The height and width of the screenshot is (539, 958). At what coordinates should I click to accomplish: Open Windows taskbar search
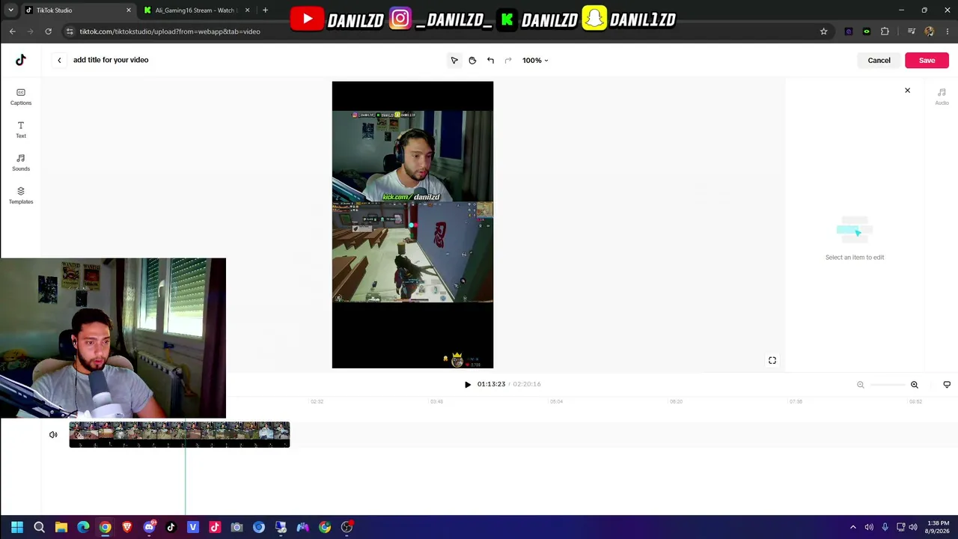click(39, 527)
